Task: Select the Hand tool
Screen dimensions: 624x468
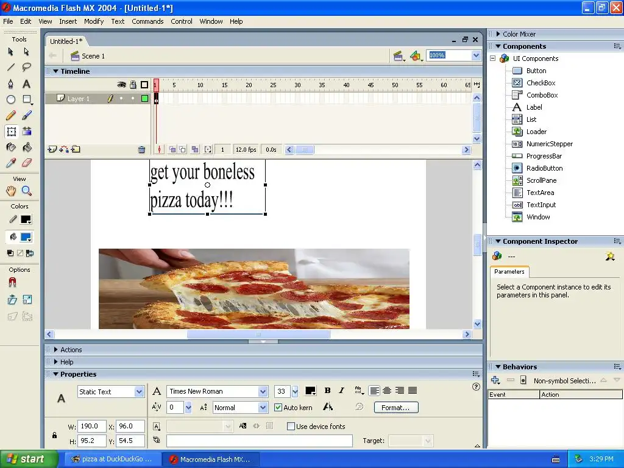Action: pos(11,191)
